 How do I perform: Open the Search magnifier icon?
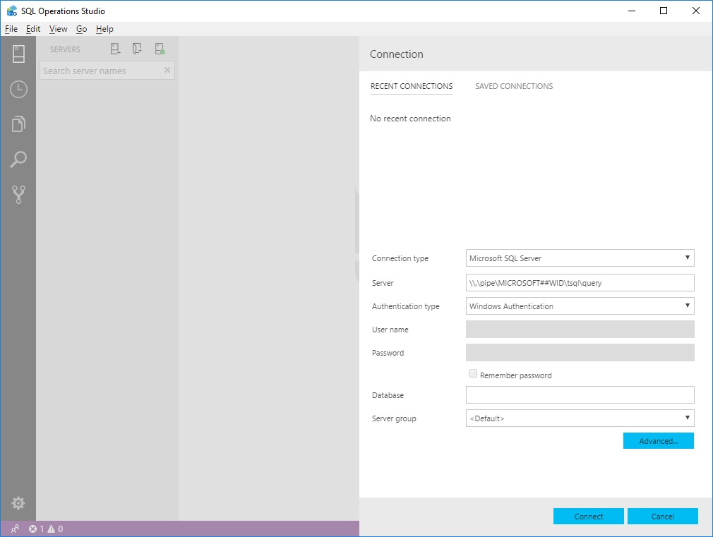point(18,159)
